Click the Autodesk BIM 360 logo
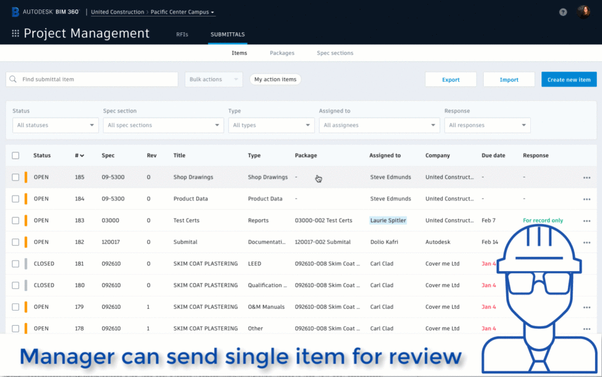Screen dimensions: 602x377 pyautogui.click(x=45, y=12)
